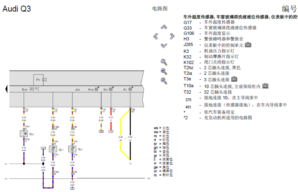
Task: Select note row *2 见发动机所适用的电路图
Action: (218, 118)
